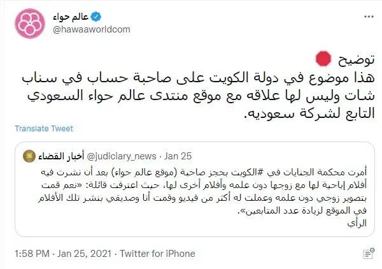Click the 1:58 PM timestamp
The height and width of the screenshot is (269, 382).
pos(32,254)
